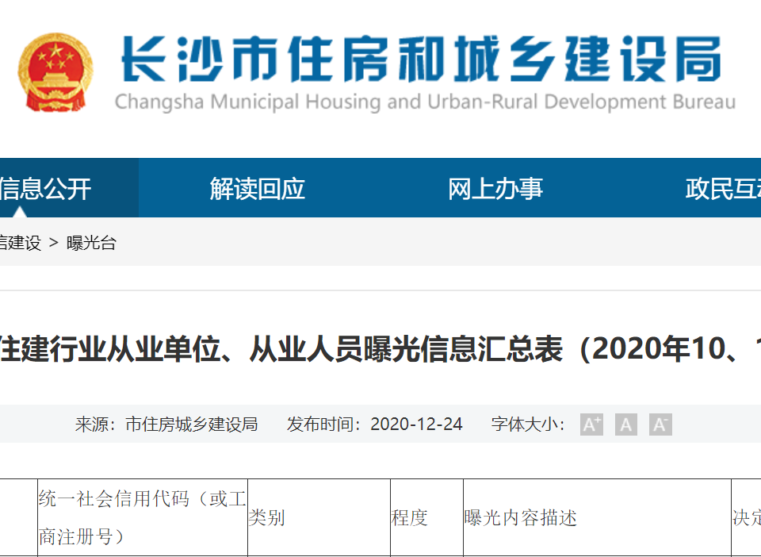
Task: Click the 长沙市住房和城乡建设局 site title
Action: point(420,61)
